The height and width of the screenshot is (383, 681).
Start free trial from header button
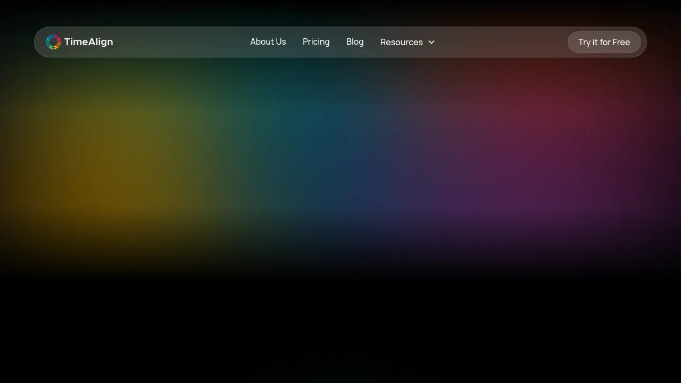(x=604, y=42)
